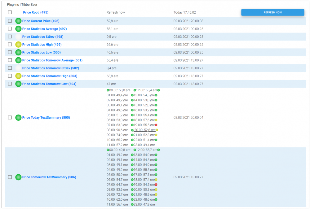Click white status icon for Price Statistics StDev

tap(18, 37)
